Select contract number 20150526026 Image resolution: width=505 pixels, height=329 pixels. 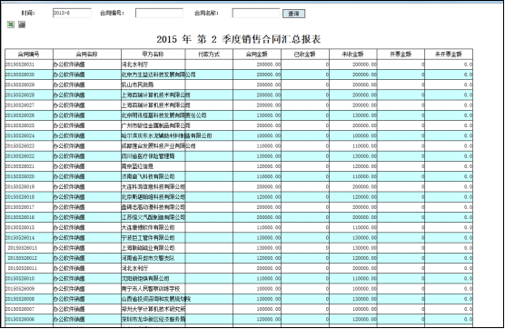point(20,115)
